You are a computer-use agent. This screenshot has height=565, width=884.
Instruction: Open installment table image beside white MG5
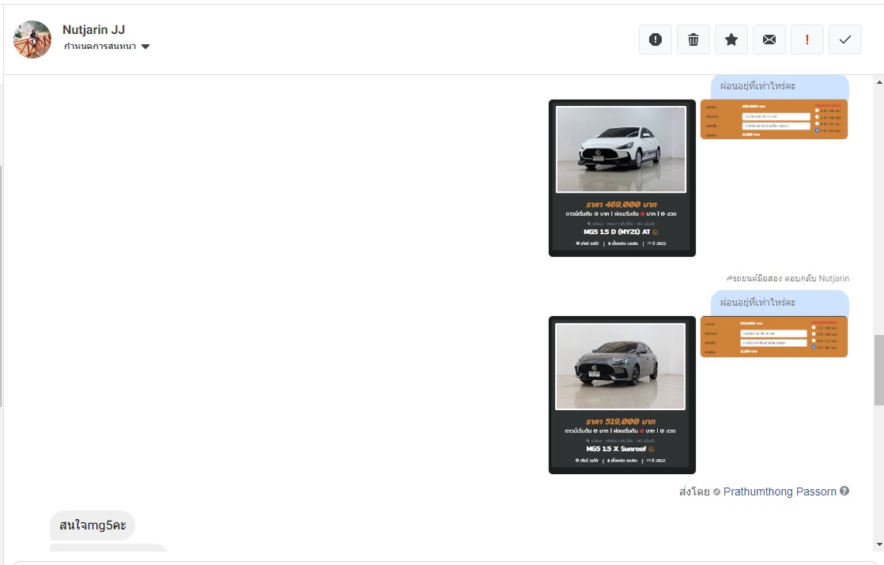pyautogui.click(x=774, y=119)
